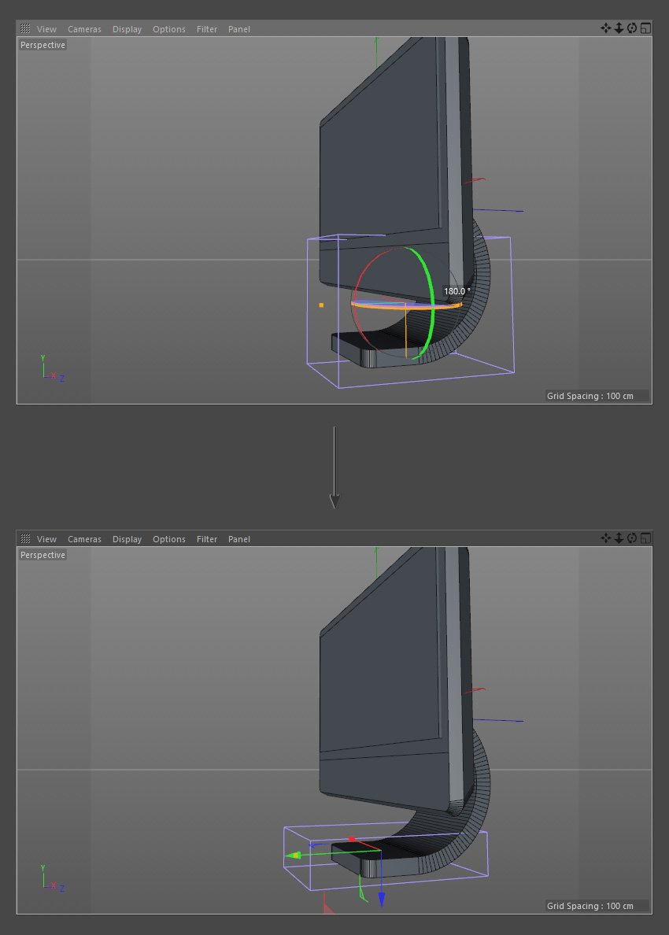The image size is (669, 935).
Task: Open the Panel menu
Action: 238,29
